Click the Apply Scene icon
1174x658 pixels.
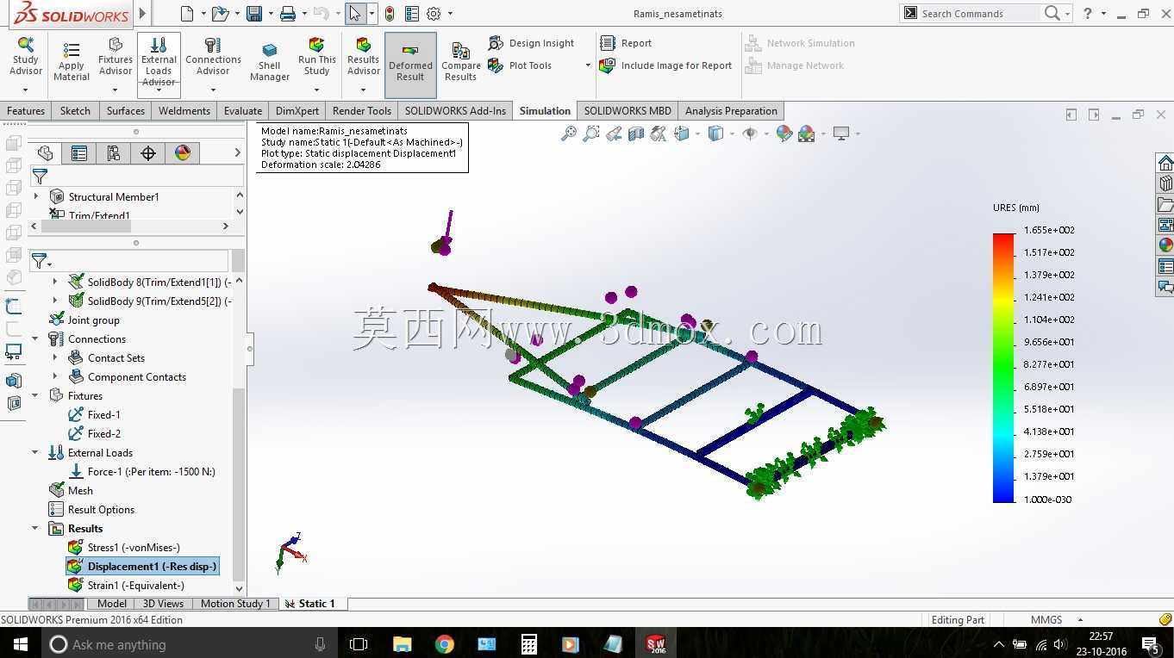(x=807, y=133)
